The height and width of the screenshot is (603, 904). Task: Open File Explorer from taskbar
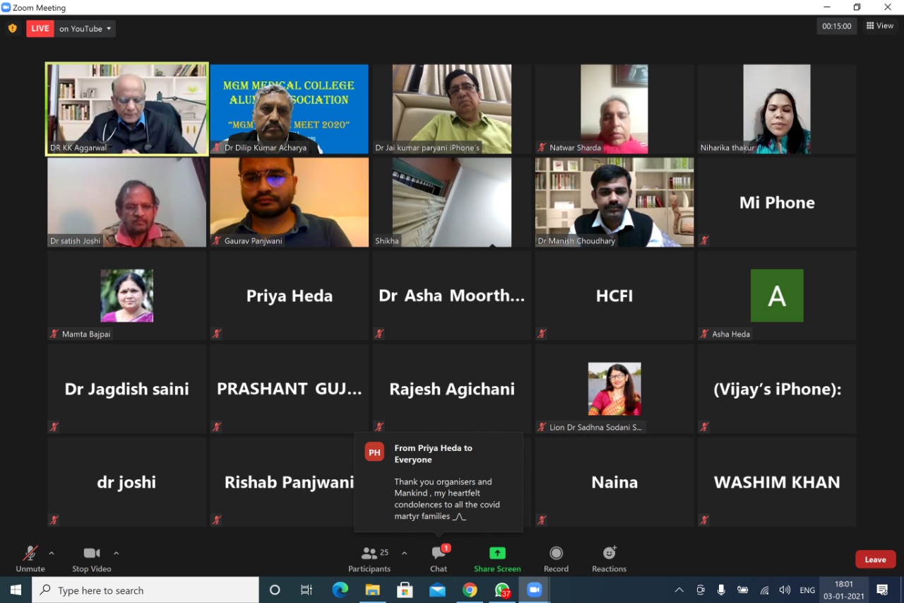coord(372,590)
